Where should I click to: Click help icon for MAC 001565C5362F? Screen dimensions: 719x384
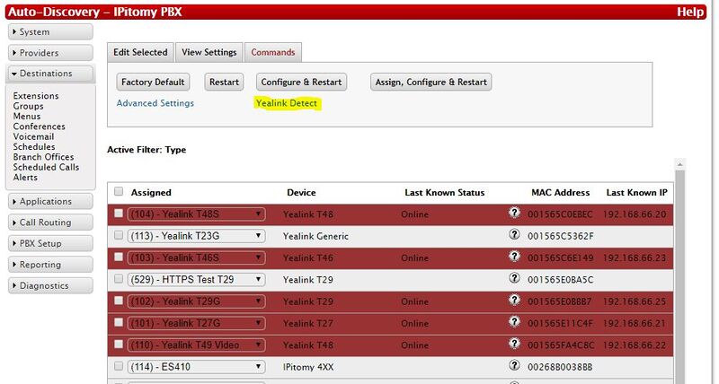point(514,234)
